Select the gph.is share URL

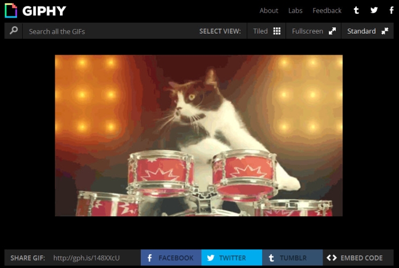pyautogui.click(x=86, y=258)
